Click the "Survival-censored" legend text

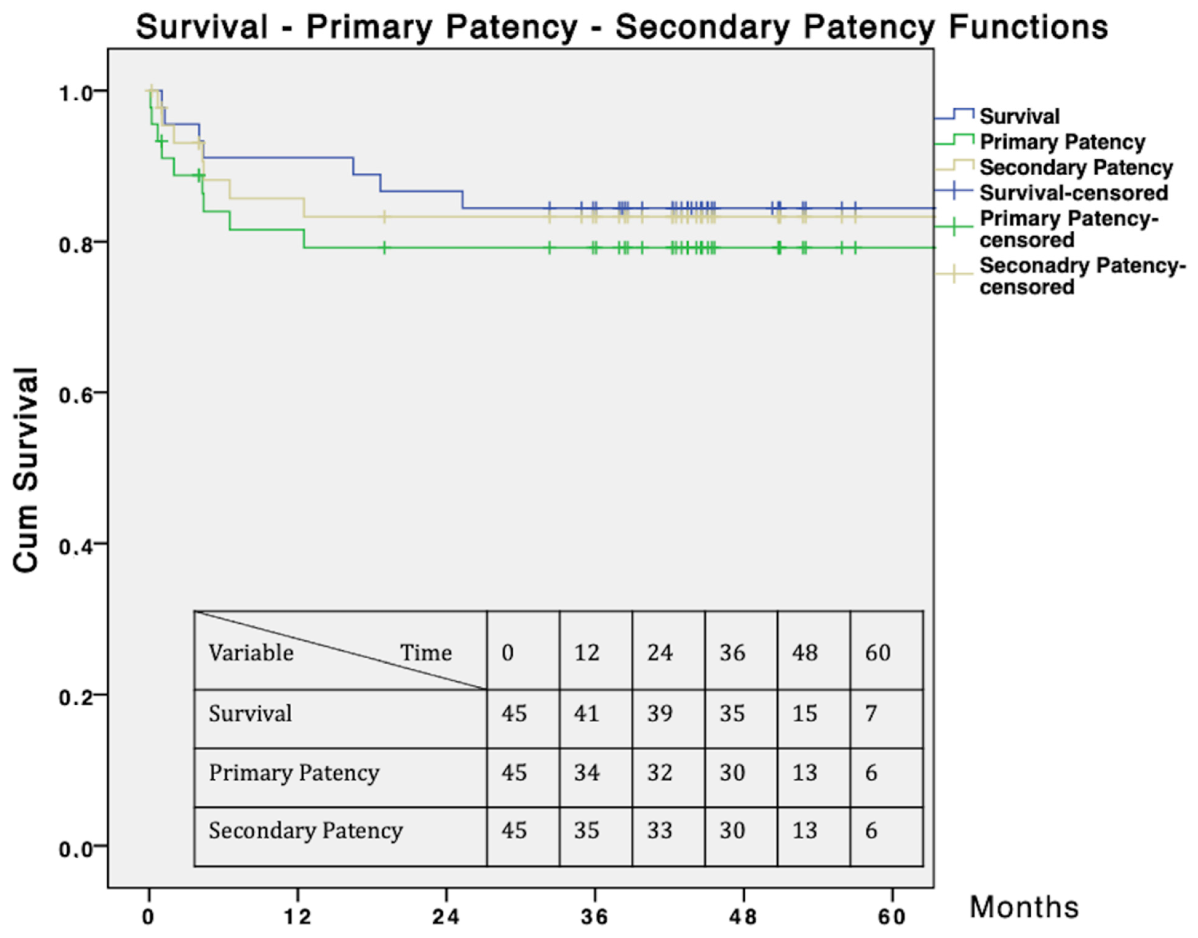[1074, 193]
